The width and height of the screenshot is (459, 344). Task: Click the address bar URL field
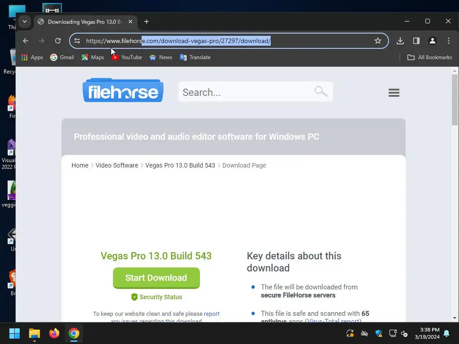point(228,41)
